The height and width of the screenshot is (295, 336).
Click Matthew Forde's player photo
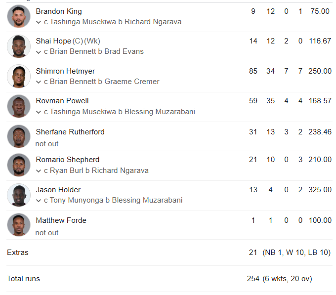point(19,225)
